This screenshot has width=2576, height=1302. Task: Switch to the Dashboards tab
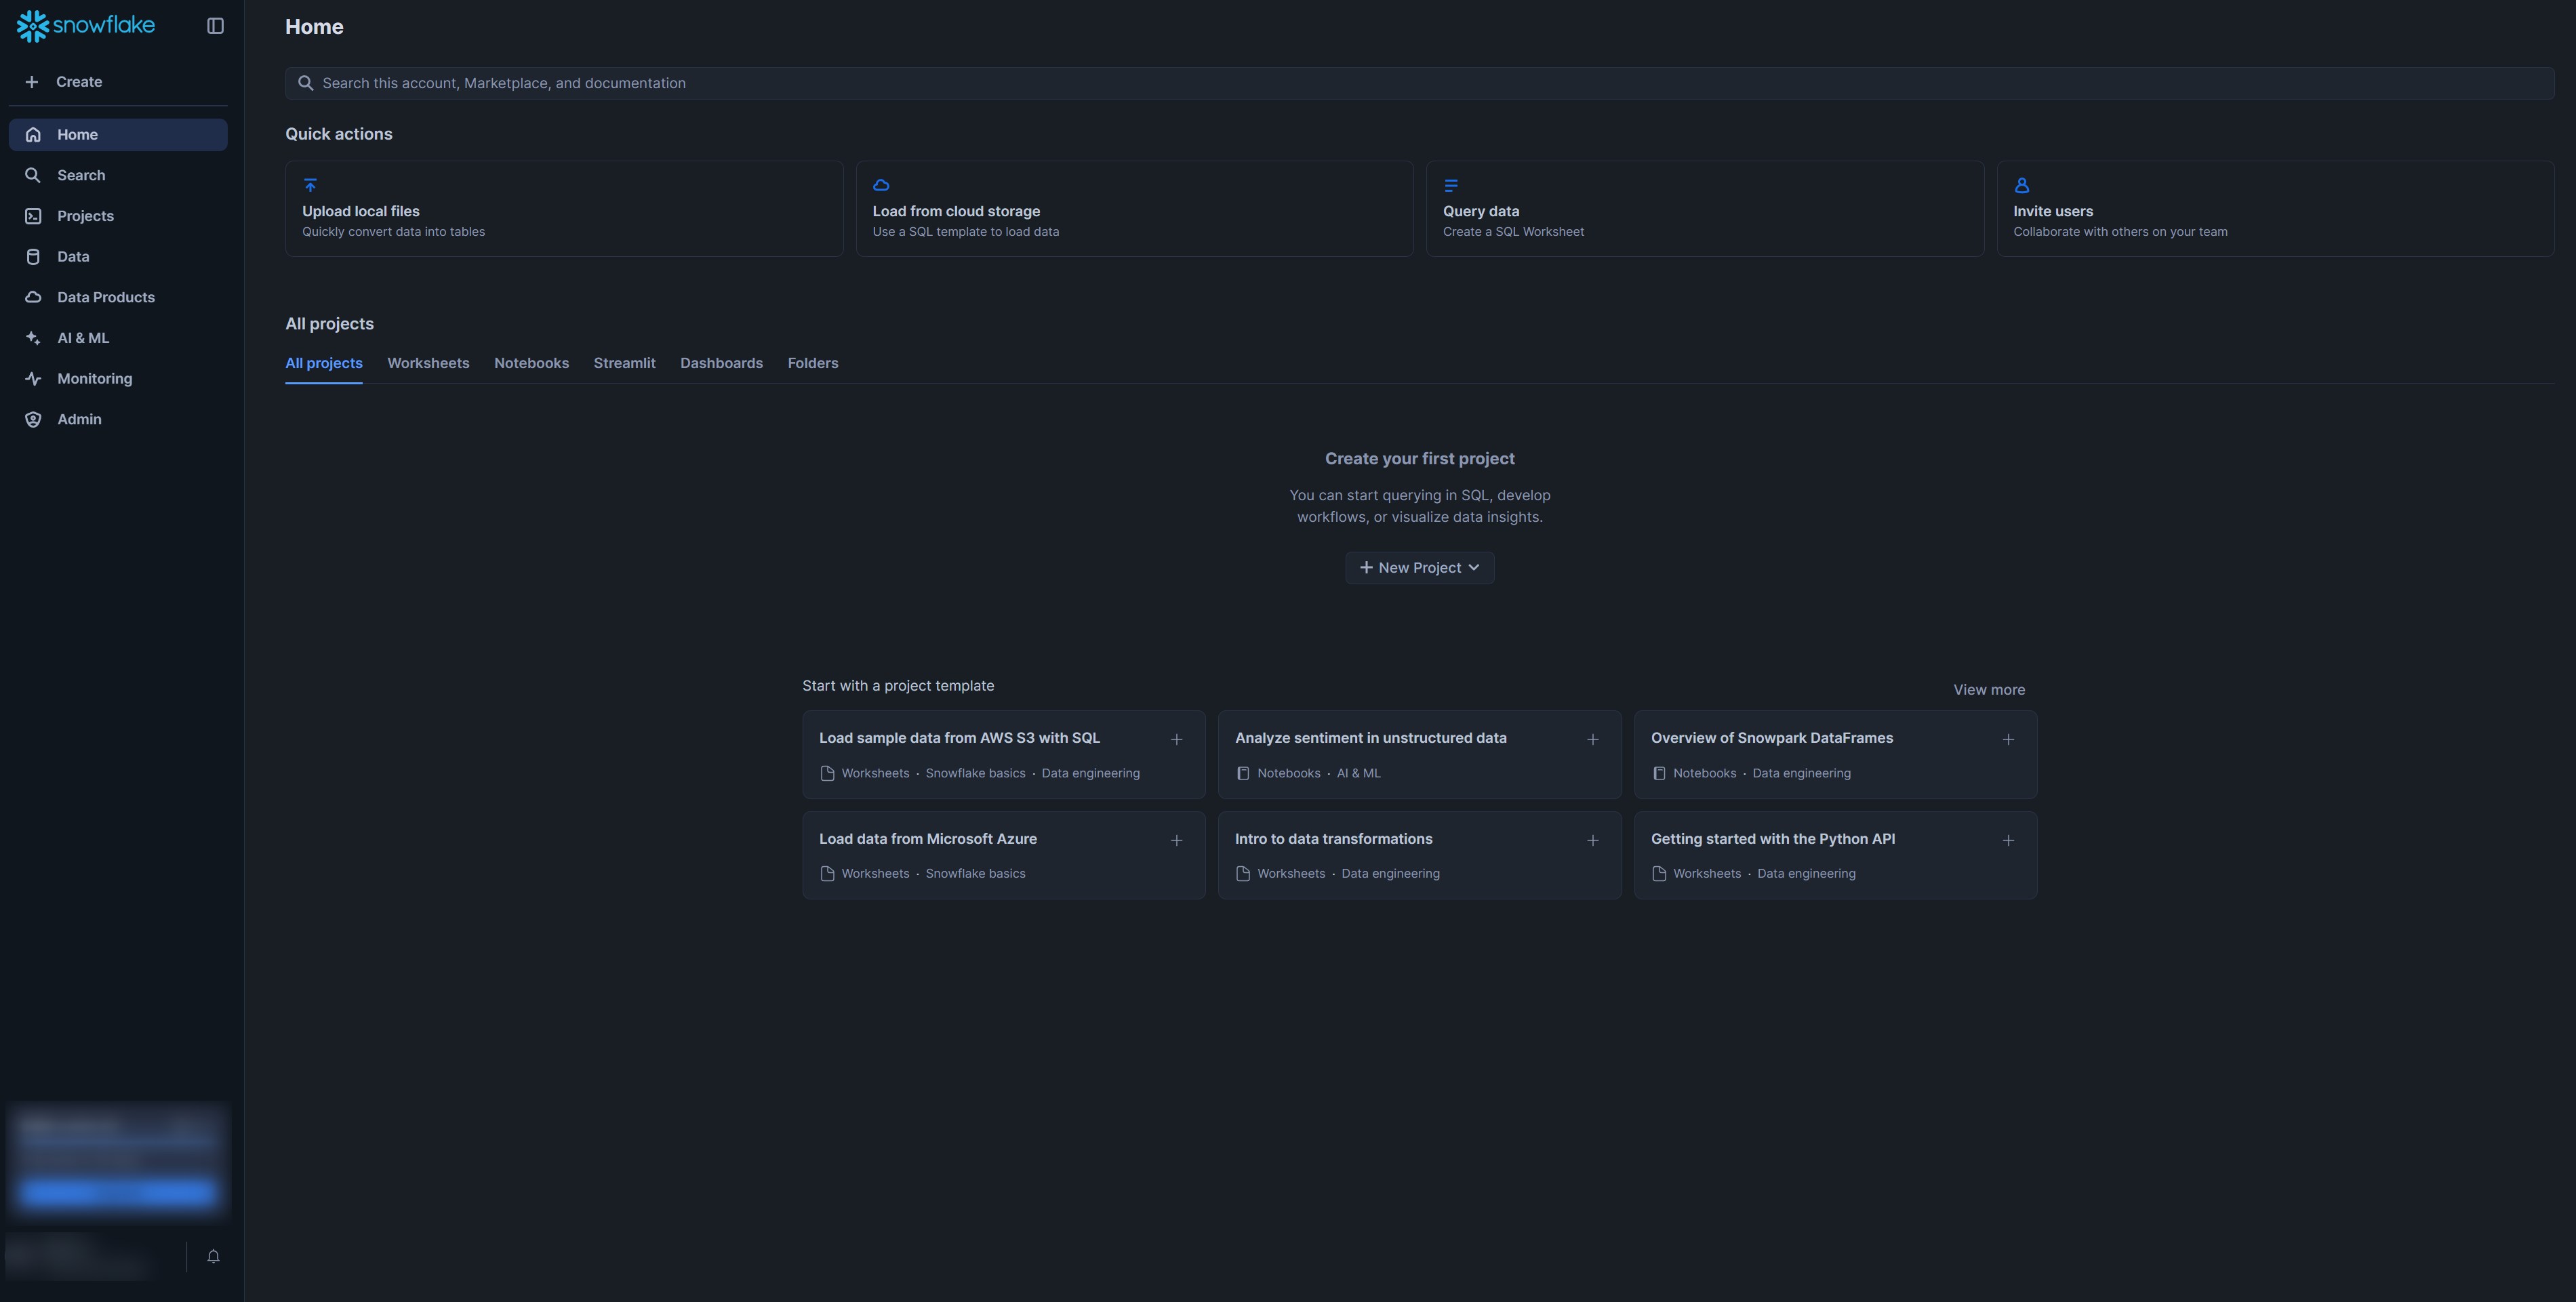pos(721,363)
